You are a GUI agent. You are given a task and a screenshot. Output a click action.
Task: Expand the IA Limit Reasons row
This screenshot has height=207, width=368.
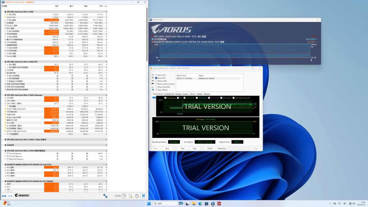pos(5,153)
